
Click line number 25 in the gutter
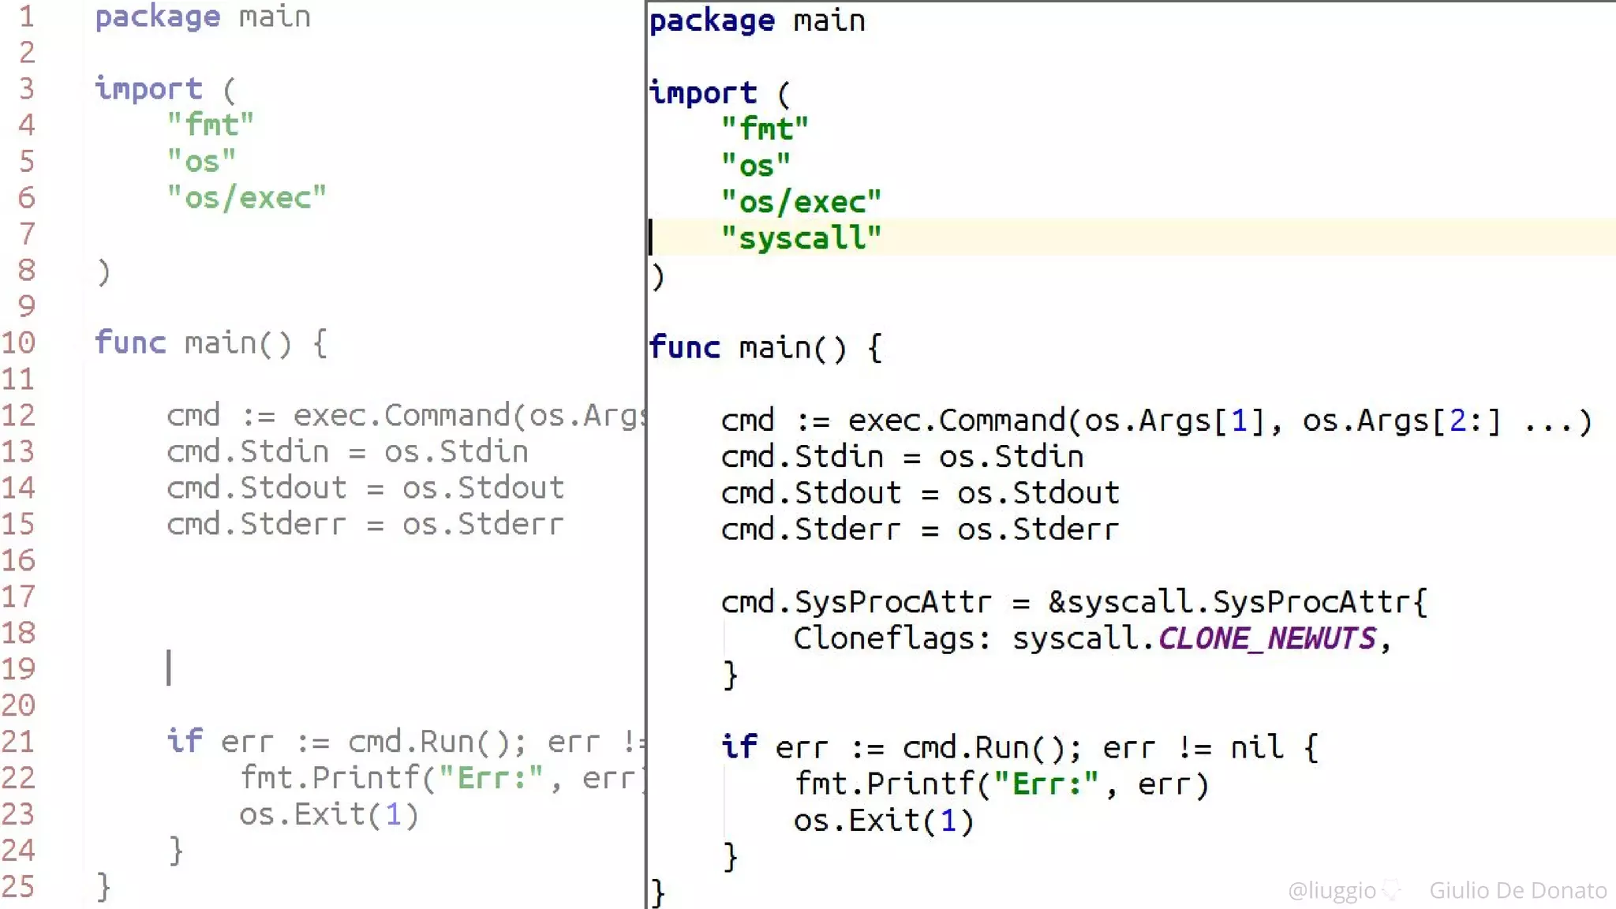tap(19, 887)
